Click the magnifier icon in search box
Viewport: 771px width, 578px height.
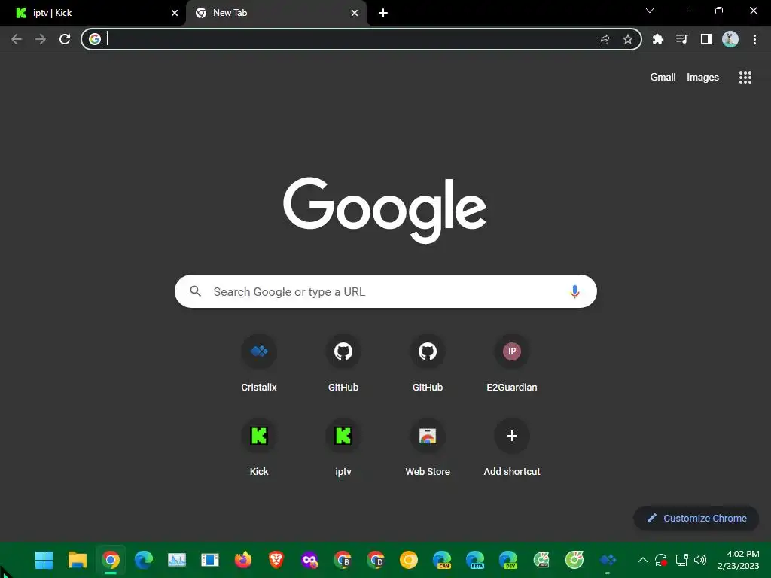[195, 291]
